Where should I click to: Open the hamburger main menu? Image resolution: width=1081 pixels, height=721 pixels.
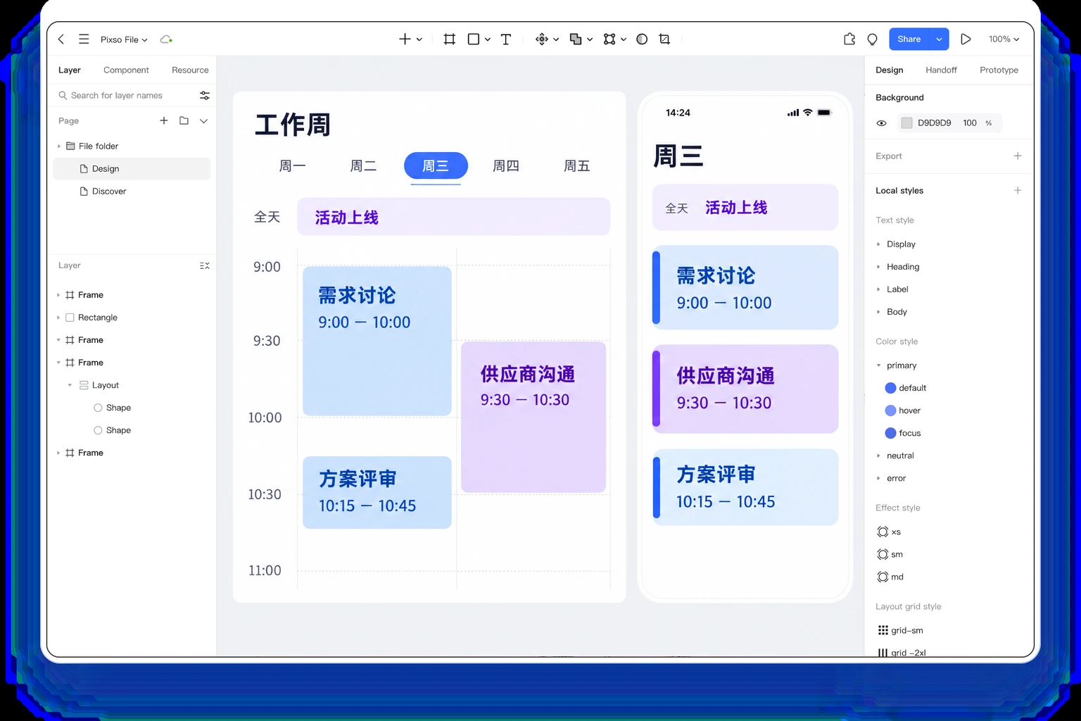tap(84, 39)
